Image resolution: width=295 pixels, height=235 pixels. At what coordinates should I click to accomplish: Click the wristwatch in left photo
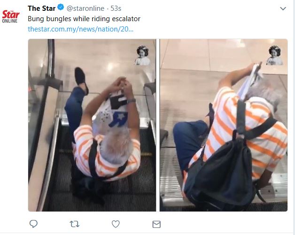pyautogui.click(x=131, y=101)
